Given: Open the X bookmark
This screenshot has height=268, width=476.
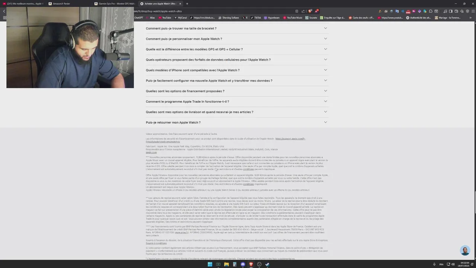Looking at the screenshot, I should (245, 17).
